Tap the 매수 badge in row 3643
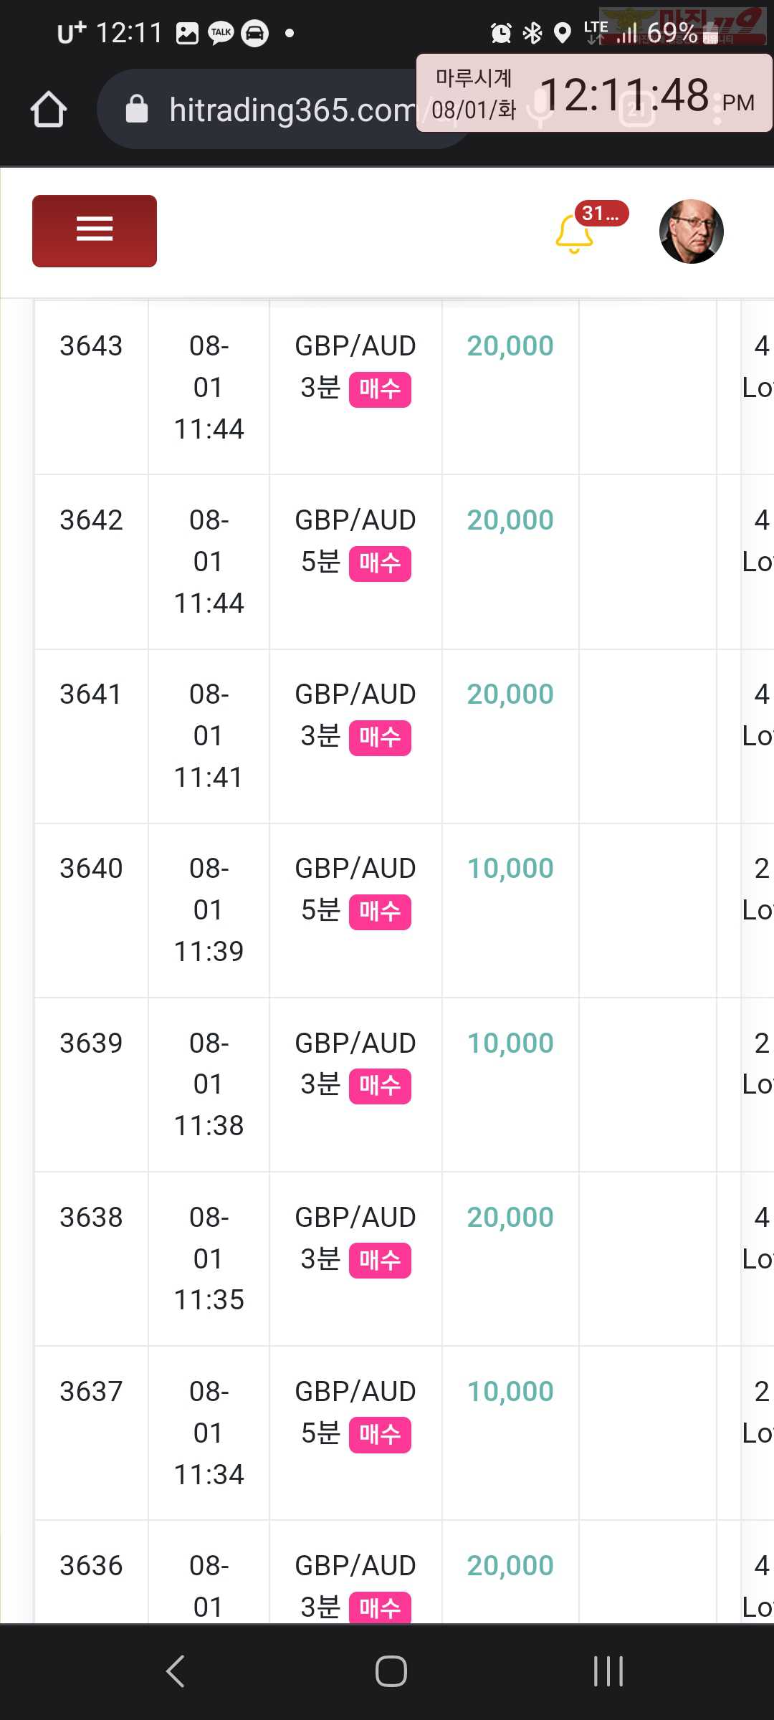The height and width of the screenshot is (1720, 774). (380, 389)
